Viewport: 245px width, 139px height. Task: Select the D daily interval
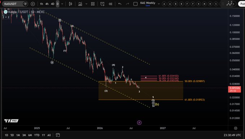tap(57, 4)
